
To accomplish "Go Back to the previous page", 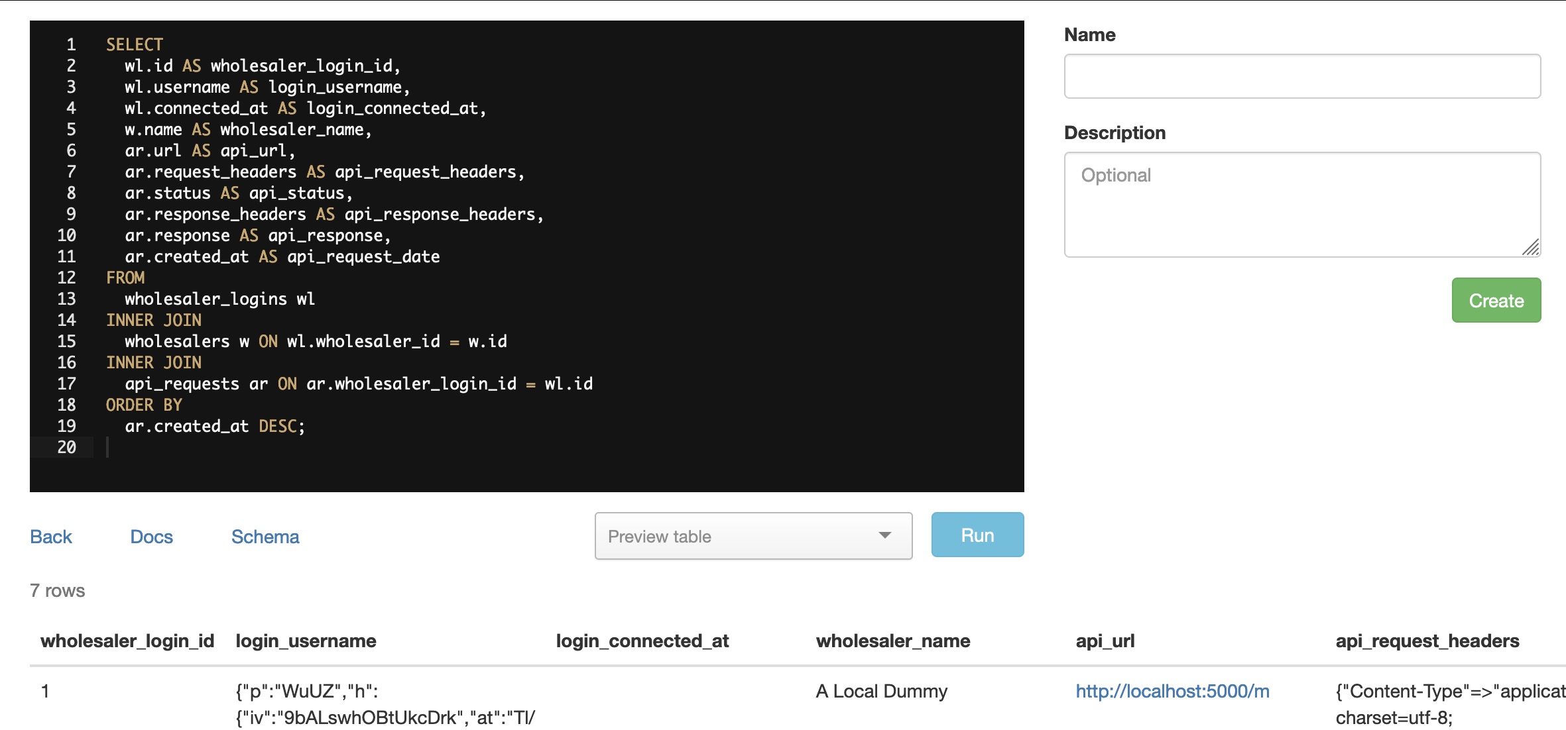I will tap(51, 537).
